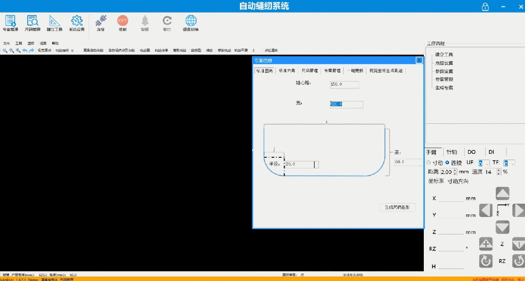The height and width of the screenshot is (281, 525).
Task: Click the RZ rotate plus button
Action: tap(519, 261)
